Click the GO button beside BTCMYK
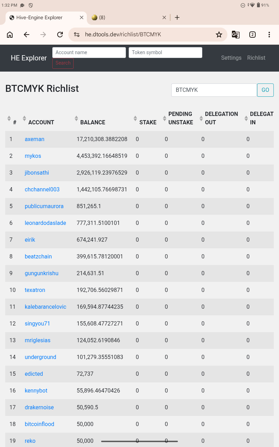 point(265,90)
